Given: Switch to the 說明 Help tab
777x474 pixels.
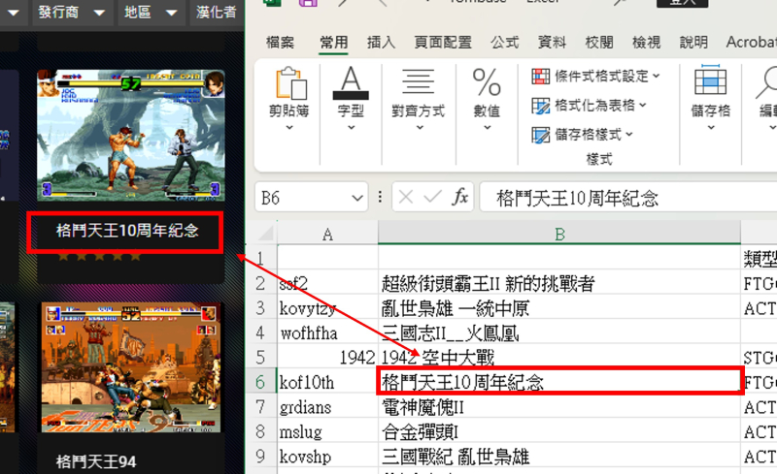Looking at the screenshot, I should tap(693, 43).
